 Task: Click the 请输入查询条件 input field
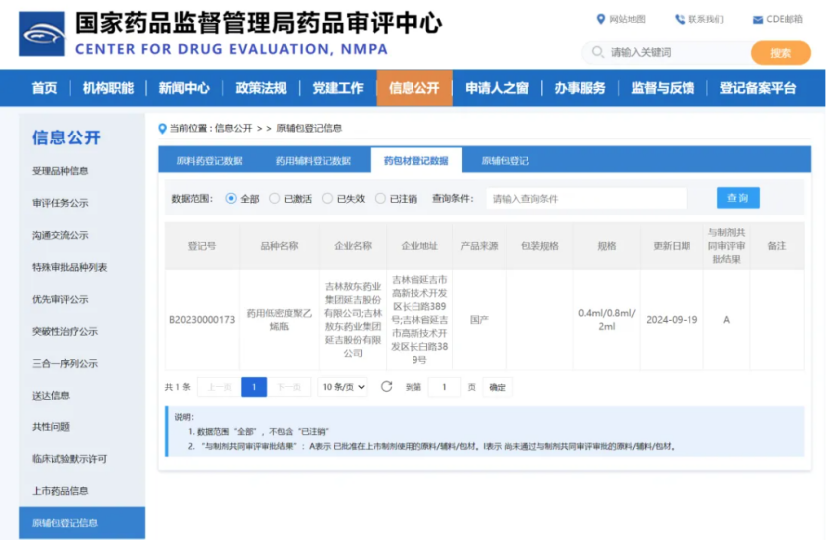click(586, 199)
